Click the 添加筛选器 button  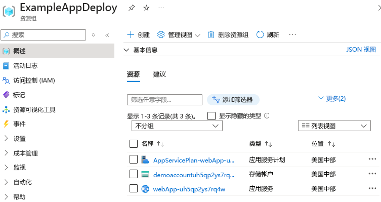pyautogui.click(x=233, y=100)
